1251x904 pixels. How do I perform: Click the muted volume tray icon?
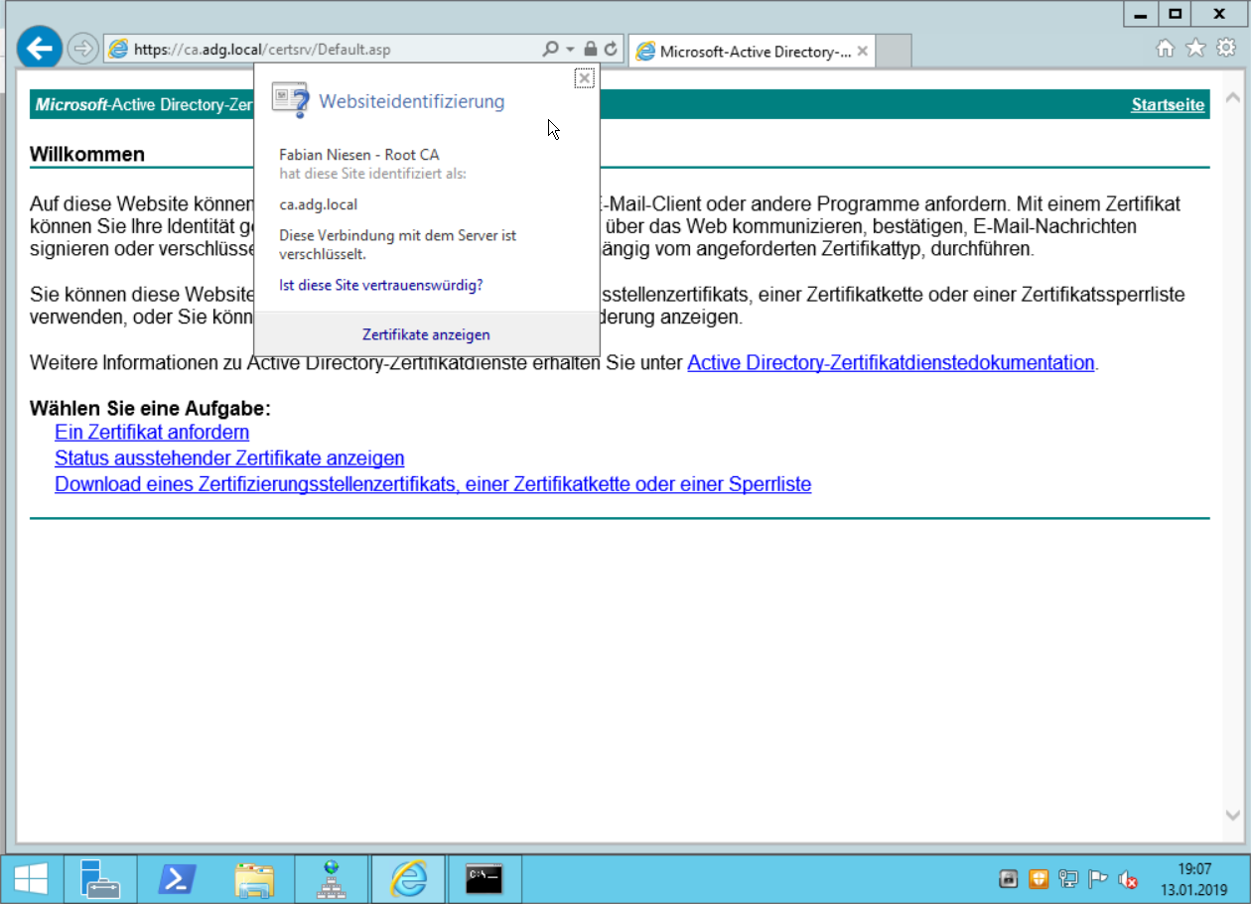[1128, 879]
